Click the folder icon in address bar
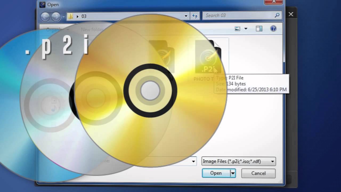The width and height of the screenshot is (341, 192). pyautogui.click(x=71, y=16)
